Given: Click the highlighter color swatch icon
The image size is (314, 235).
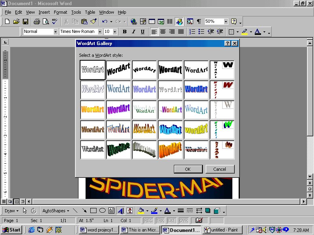Looking at the screenshot, I should click(245, 32).
